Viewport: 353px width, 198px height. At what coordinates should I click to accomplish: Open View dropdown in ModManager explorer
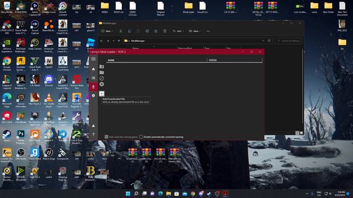tap(195, 31)
